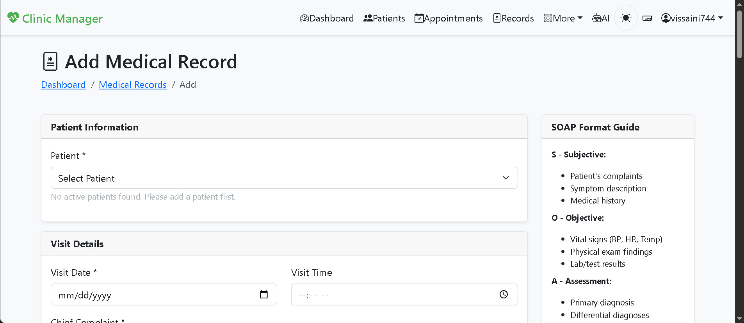The width and height of the screenshot is (744, 323).
Task: Click the Visit Date input field
Action: [164, 294]
